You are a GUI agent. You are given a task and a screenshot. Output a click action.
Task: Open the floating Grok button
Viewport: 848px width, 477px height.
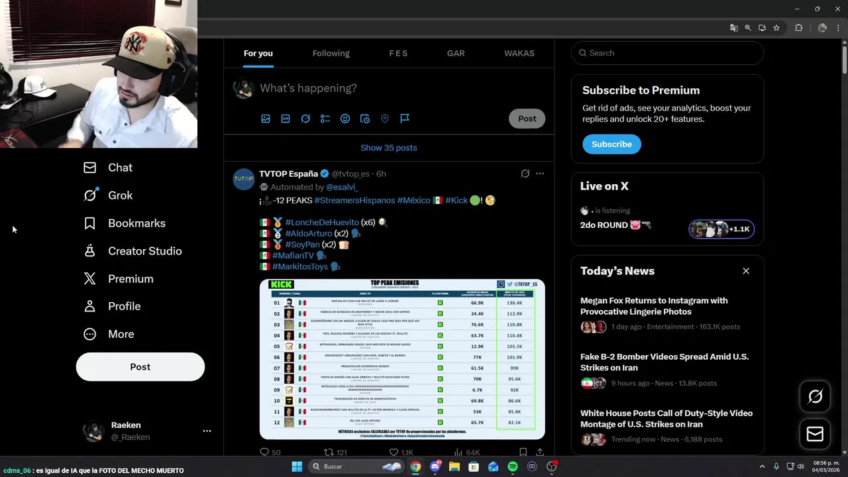point(815,396)
